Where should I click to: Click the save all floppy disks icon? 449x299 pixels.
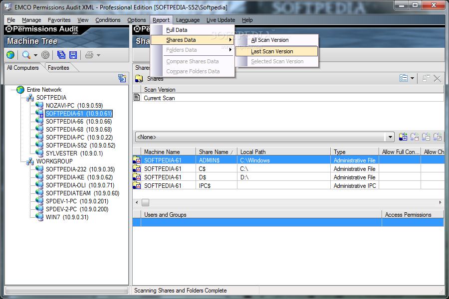click(61, 55)
